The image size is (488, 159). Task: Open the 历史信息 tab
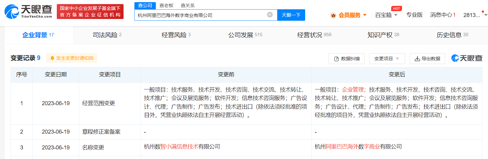(x=452, y=35)
